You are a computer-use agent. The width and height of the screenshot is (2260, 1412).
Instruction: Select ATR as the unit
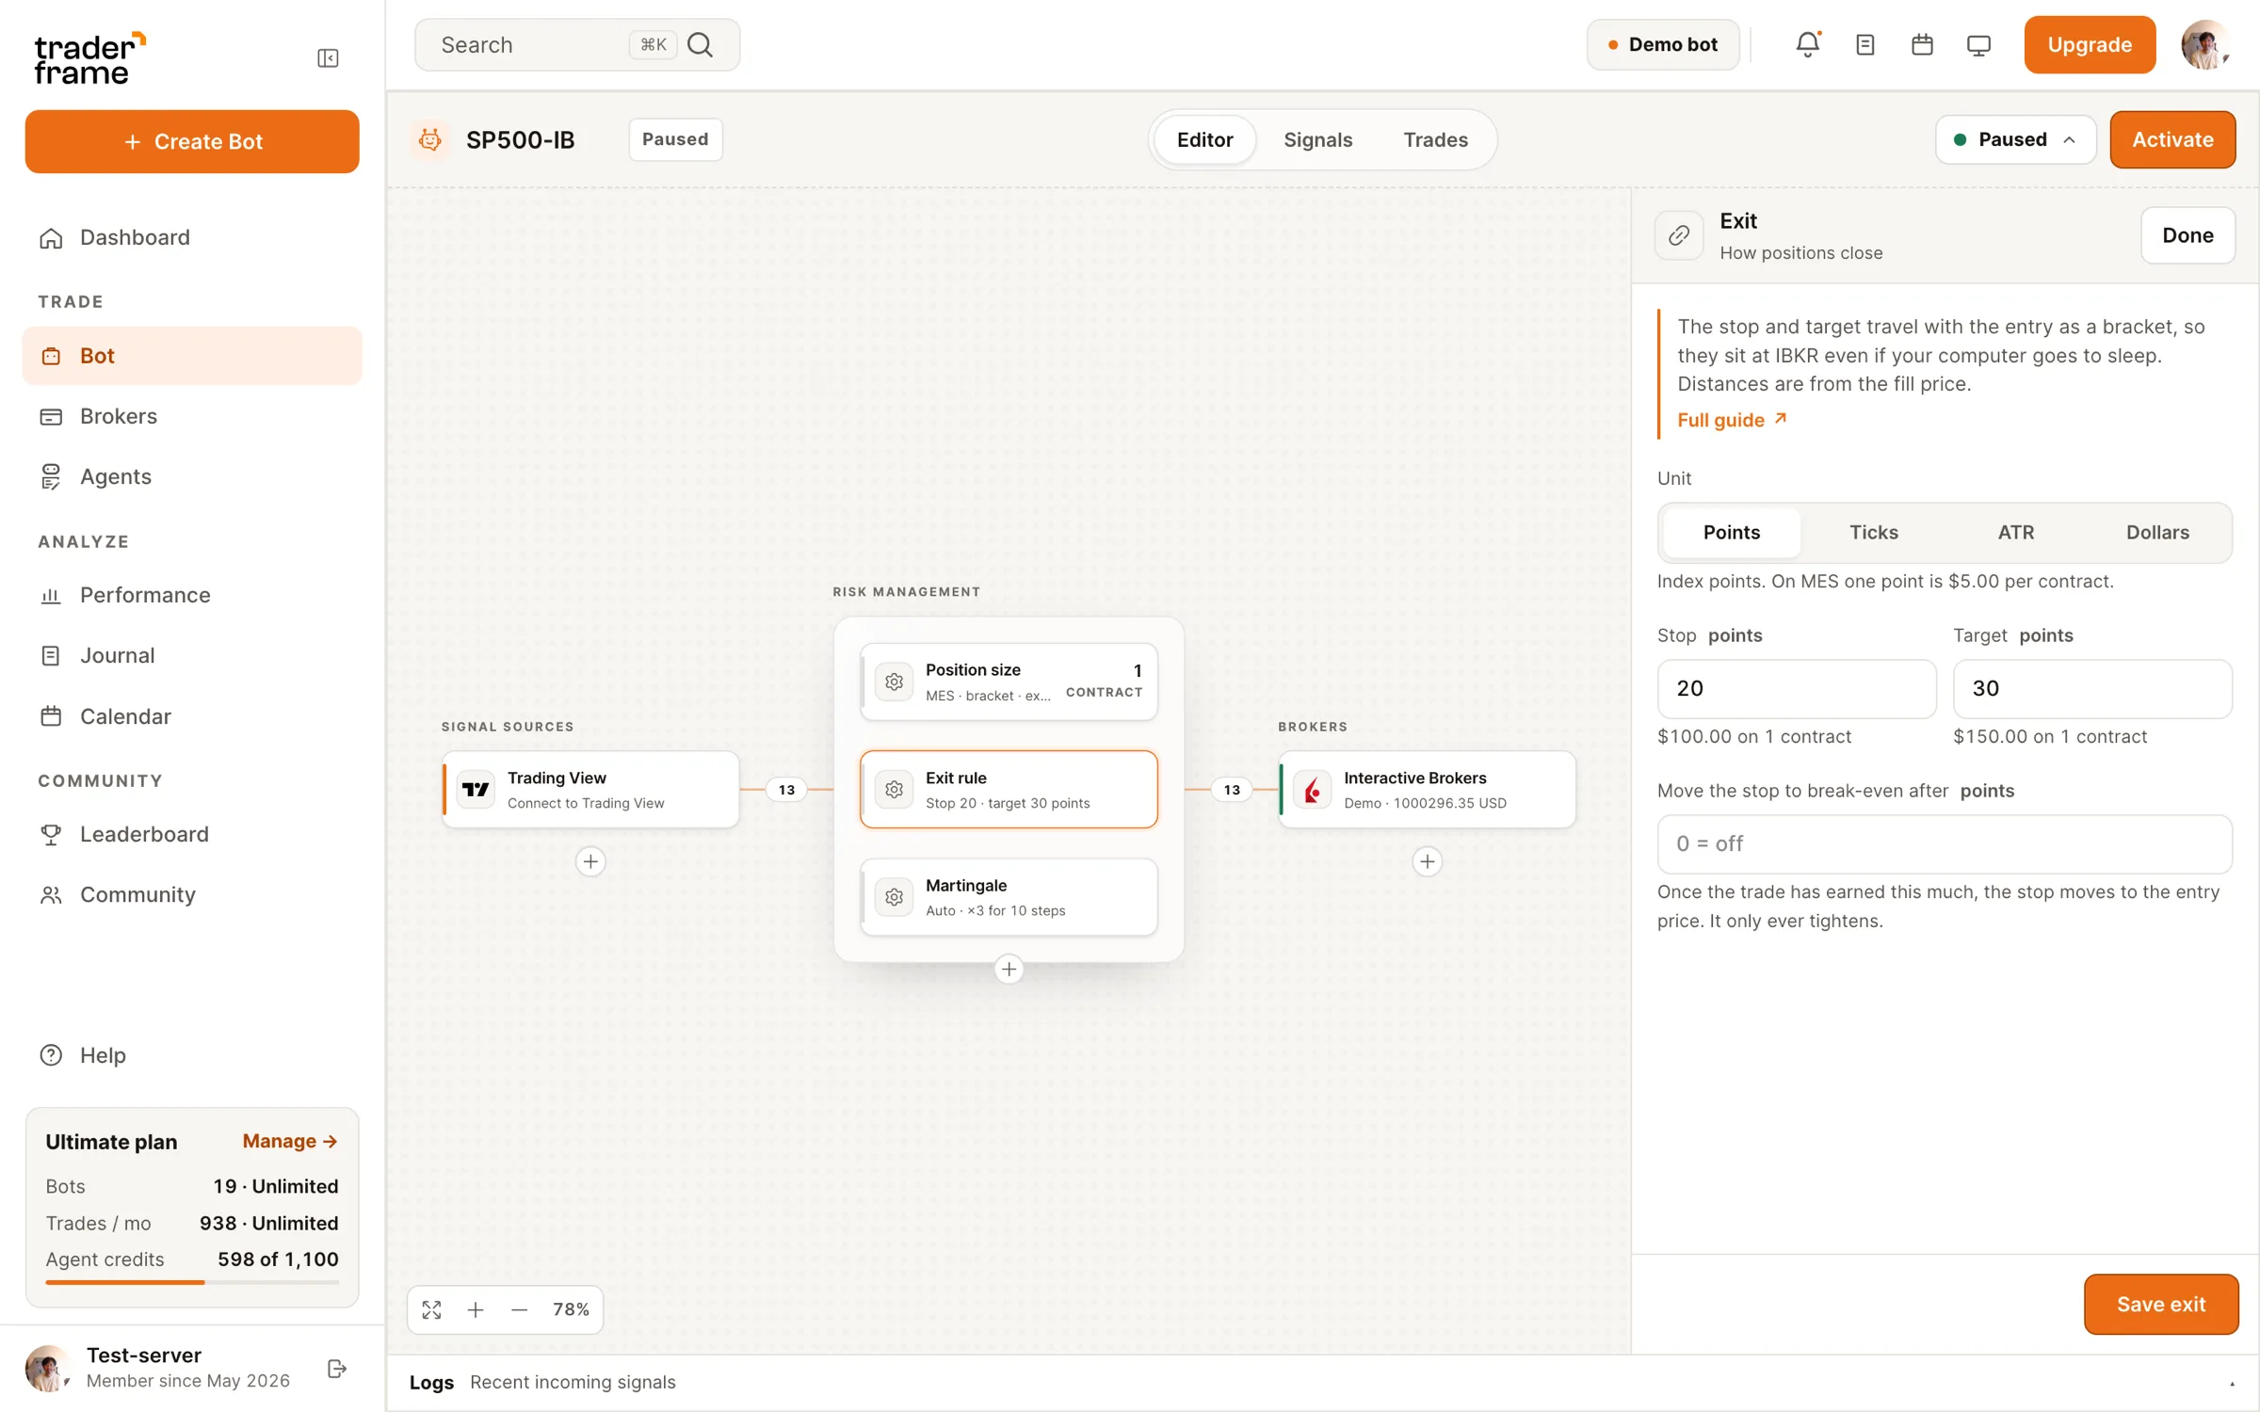[2015, 533]
